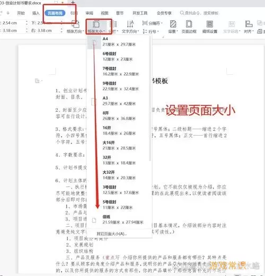
Task: Open the 纸张大小 paper size tool
Action: coord(96,26)
